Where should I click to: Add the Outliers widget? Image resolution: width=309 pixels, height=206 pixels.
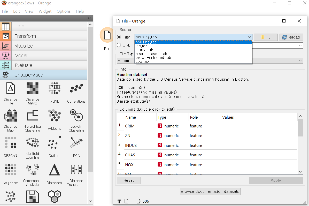pyautogui.click(x=55, y=147)
